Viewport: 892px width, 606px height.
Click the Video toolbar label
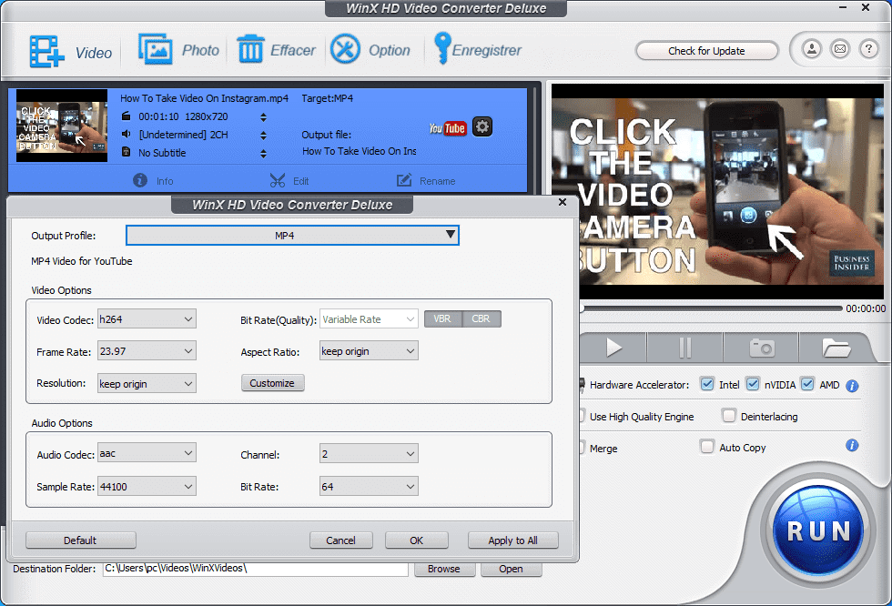point(94,54)
